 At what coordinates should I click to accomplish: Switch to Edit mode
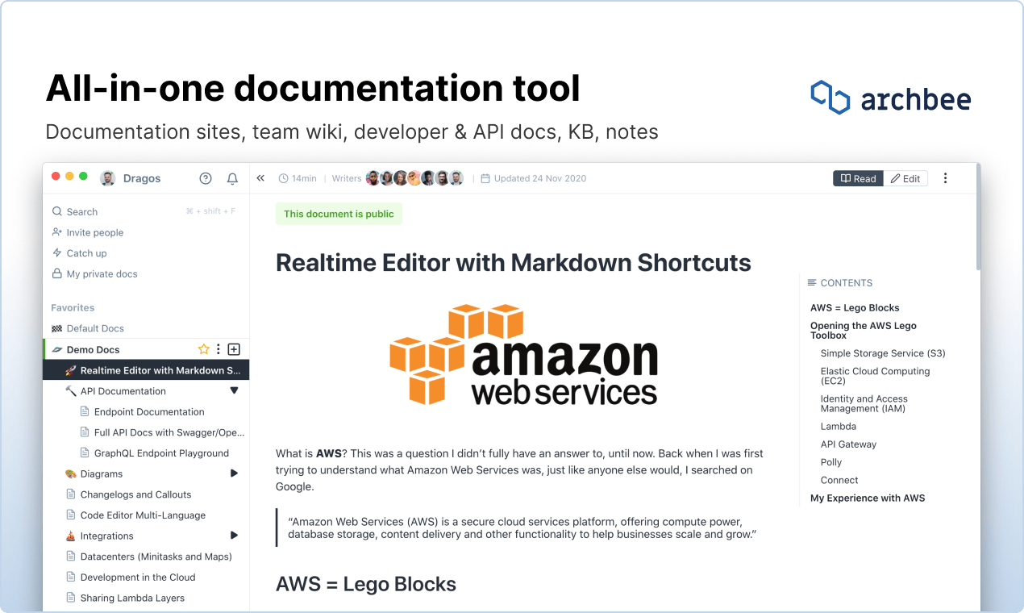tap(905, 178)
